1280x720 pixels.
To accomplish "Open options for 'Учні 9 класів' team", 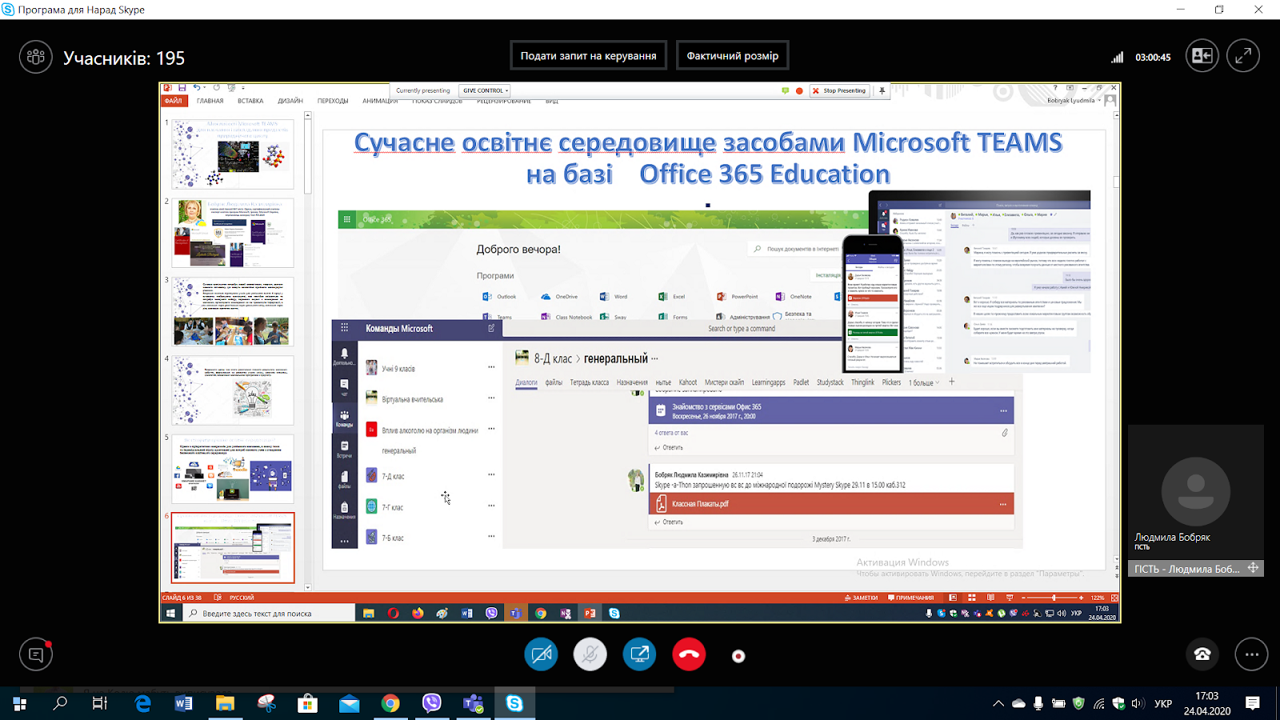I will tap(491, 368).
